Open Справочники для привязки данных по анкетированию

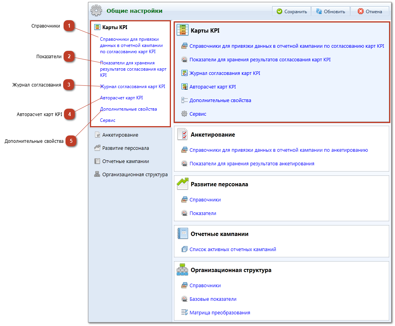click(279, 150)
